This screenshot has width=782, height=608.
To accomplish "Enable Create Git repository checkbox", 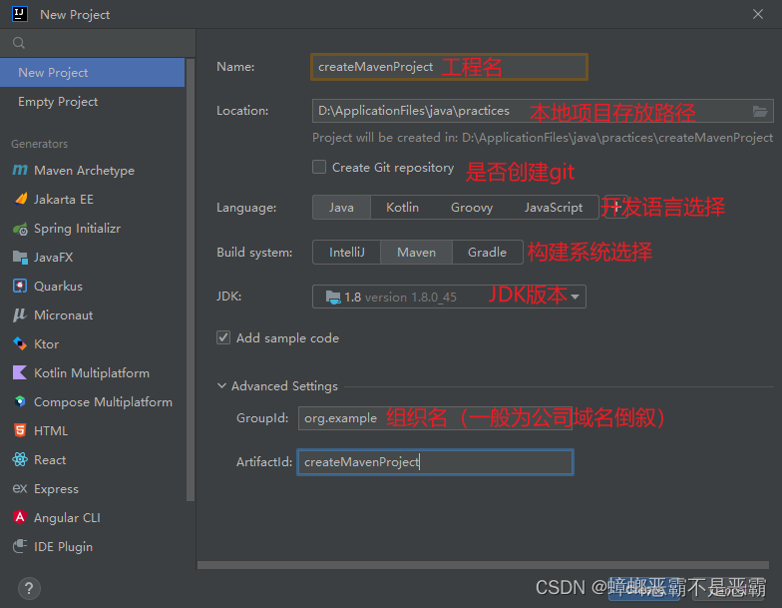I will (x=319, y=167).
